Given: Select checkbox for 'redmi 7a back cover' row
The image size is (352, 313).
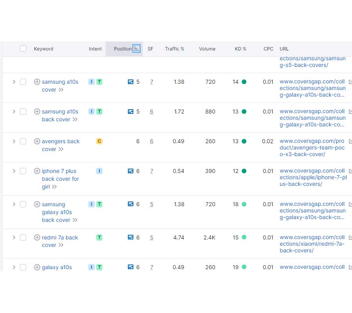Looking at the screenshot, I should click(x=23, y=237).
